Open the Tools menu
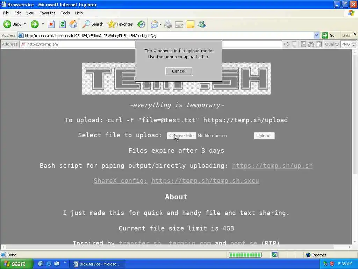Viewport: 358px width, 269px height. pos(65,13)
